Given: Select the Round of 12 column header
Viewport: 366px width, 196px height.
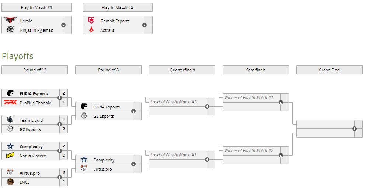Looking at the screenshot, I should pos(35,70).
